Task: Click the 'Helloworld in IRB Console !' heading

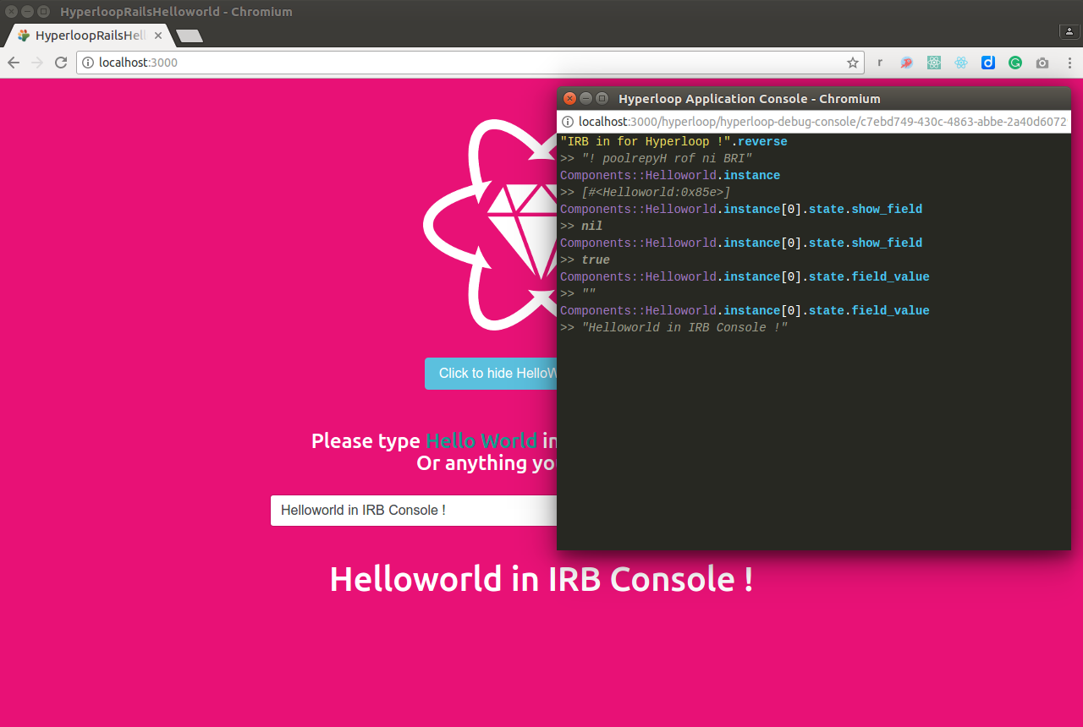Action: tap(541, 579)
